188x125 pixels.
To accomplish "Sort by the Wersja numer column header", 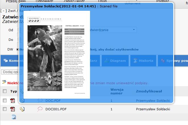I will pos(117,91).
